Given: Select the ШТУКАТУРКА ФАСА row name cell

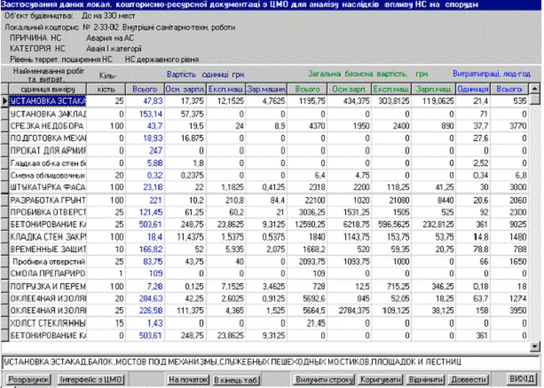Looking at the screenshot, I should point(50,187).
